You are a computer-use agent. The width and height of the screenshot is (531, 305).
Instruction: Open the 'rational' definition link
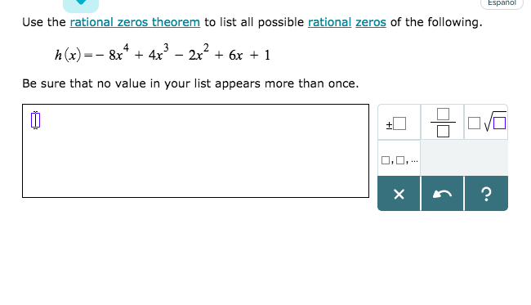click(329, 22)
